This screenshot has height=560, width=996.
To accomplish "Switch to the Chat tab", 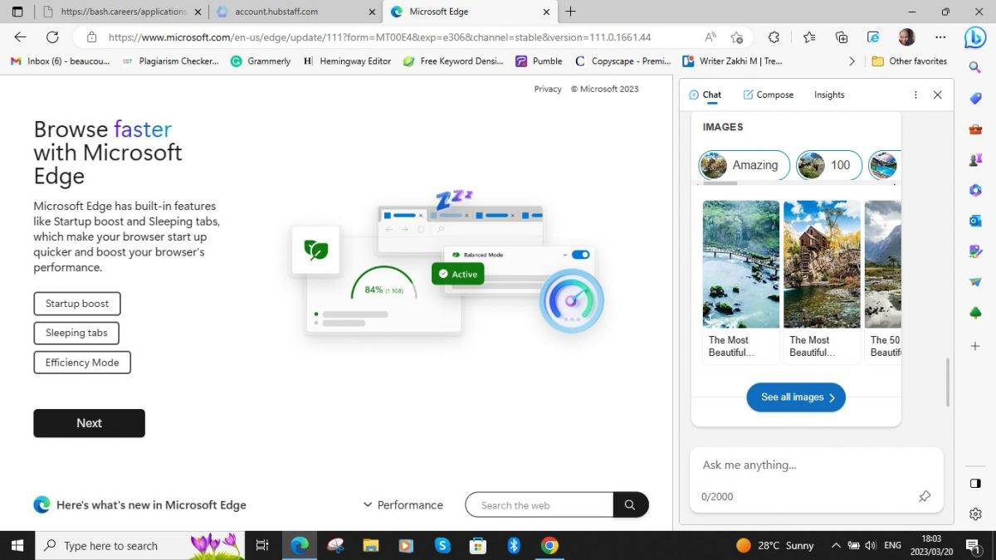I will coord(705,95).
